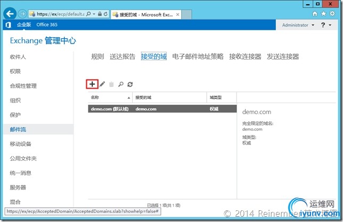Open 统一消息 in left navigation
Viewport: 343px width, 222px height.
coord(21,173)
